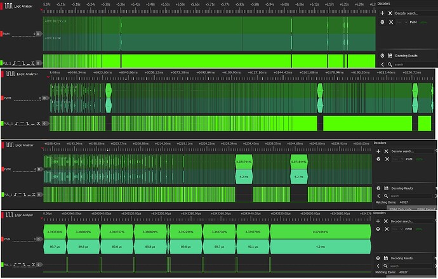Clear decoder search in the microsecond capture
The image size is (438, 279).
click(386, 221)
